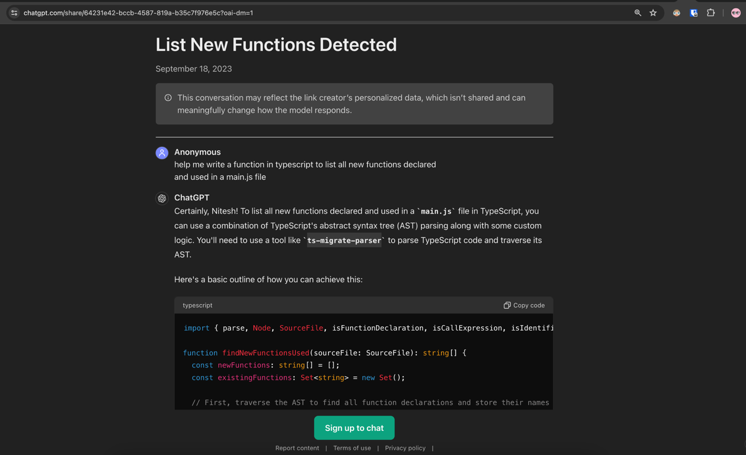Copy code from the typescript block
This screenshot has height=455, width=746.
[524, 305]
